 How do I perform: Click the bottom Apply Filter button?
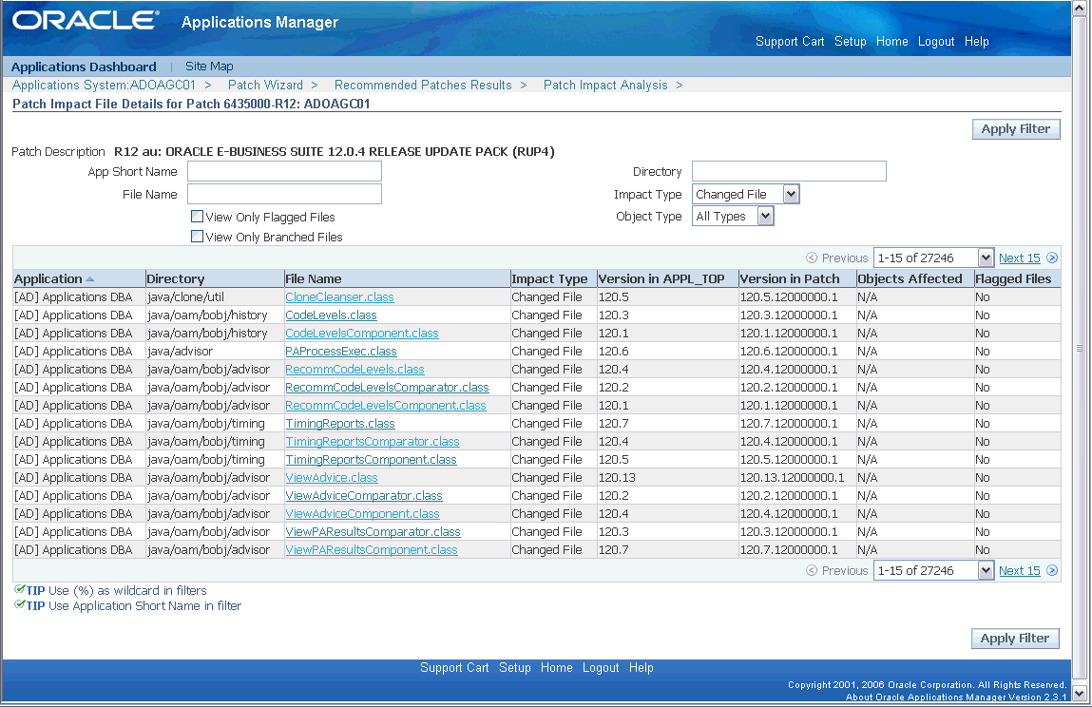click(x=1015, y=638)
